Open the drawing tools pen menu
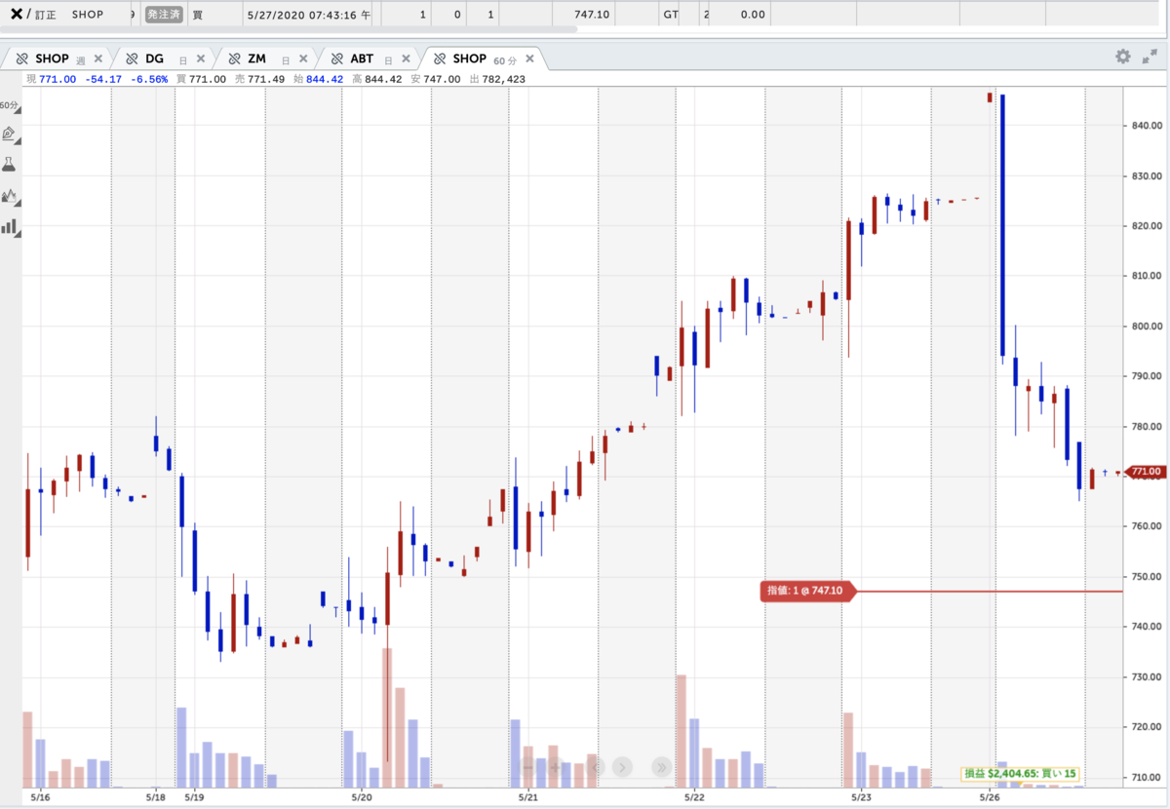This screenshot has width=1170, height=809. coord(10,134)
